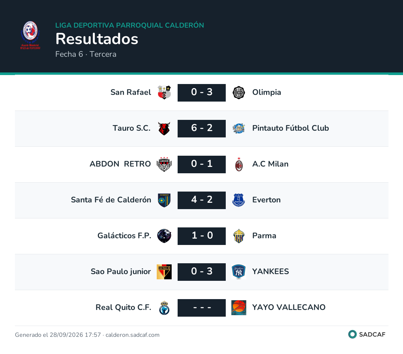Image resolution: width=403 pixels, height=354 pixels.
Task: Click the Pintauto Fútbol Club crest
Action: [x=239, y=128]
